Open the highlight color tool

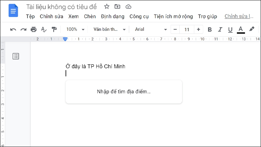[x=252, y=29]
